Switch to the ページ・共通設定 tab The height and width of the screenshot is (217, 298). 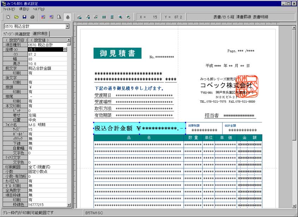16,34
